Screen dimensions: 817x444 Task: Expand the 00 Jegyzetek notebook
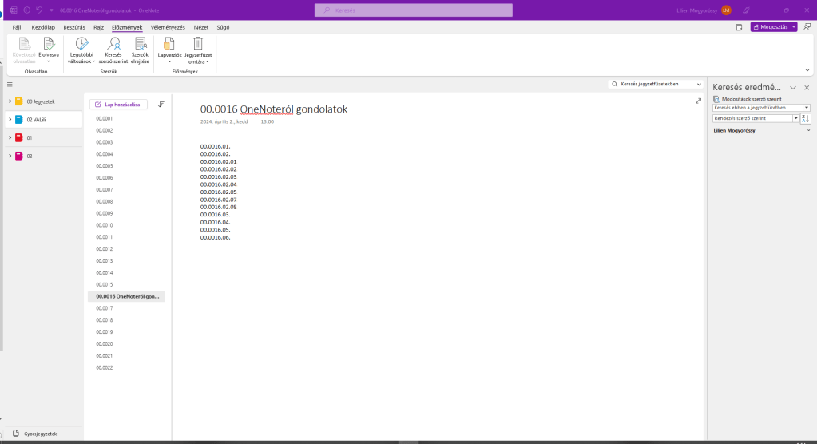pos(9,101)
